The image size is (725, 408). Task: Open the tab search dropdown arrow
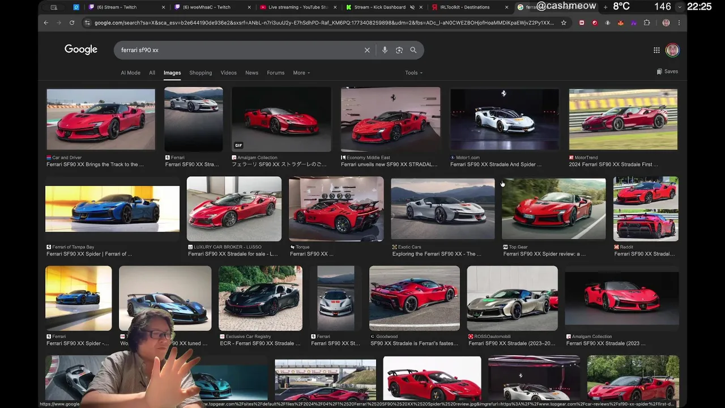(680, 7)
